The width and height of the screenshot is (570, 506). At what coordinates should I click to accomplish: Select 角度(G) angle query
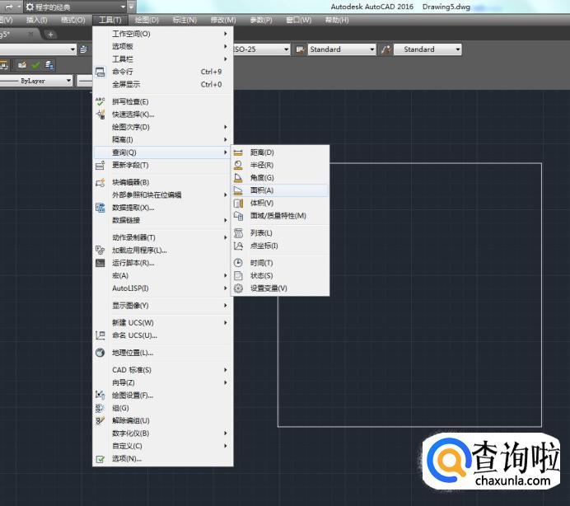click(x=280, y=178)
